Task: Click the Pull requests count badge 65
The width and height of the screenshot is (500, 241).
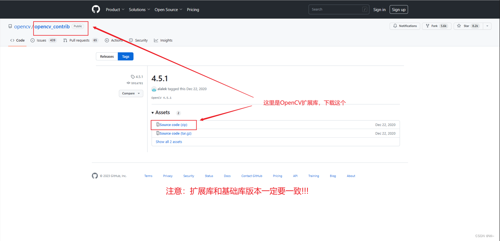Action: click(95, 40)
